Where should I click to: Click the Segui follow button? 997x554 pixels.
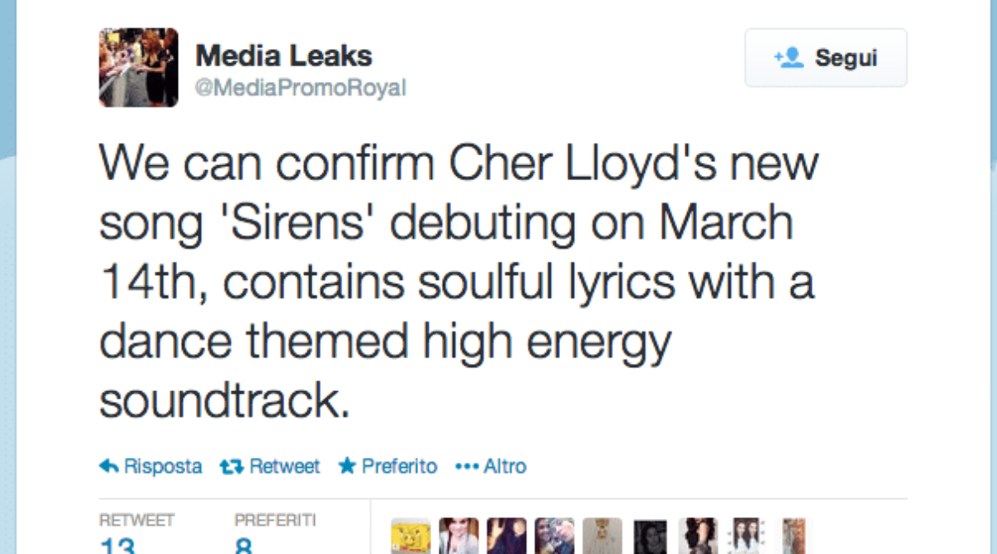(x=826, y=58)
